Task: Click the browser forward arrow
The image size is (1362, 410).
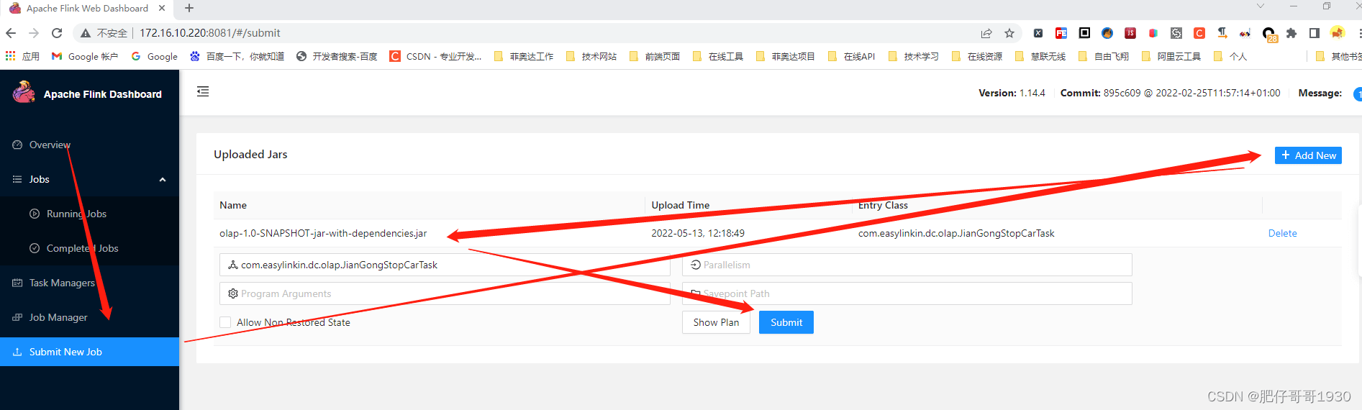Action: [x=34, y=33]
